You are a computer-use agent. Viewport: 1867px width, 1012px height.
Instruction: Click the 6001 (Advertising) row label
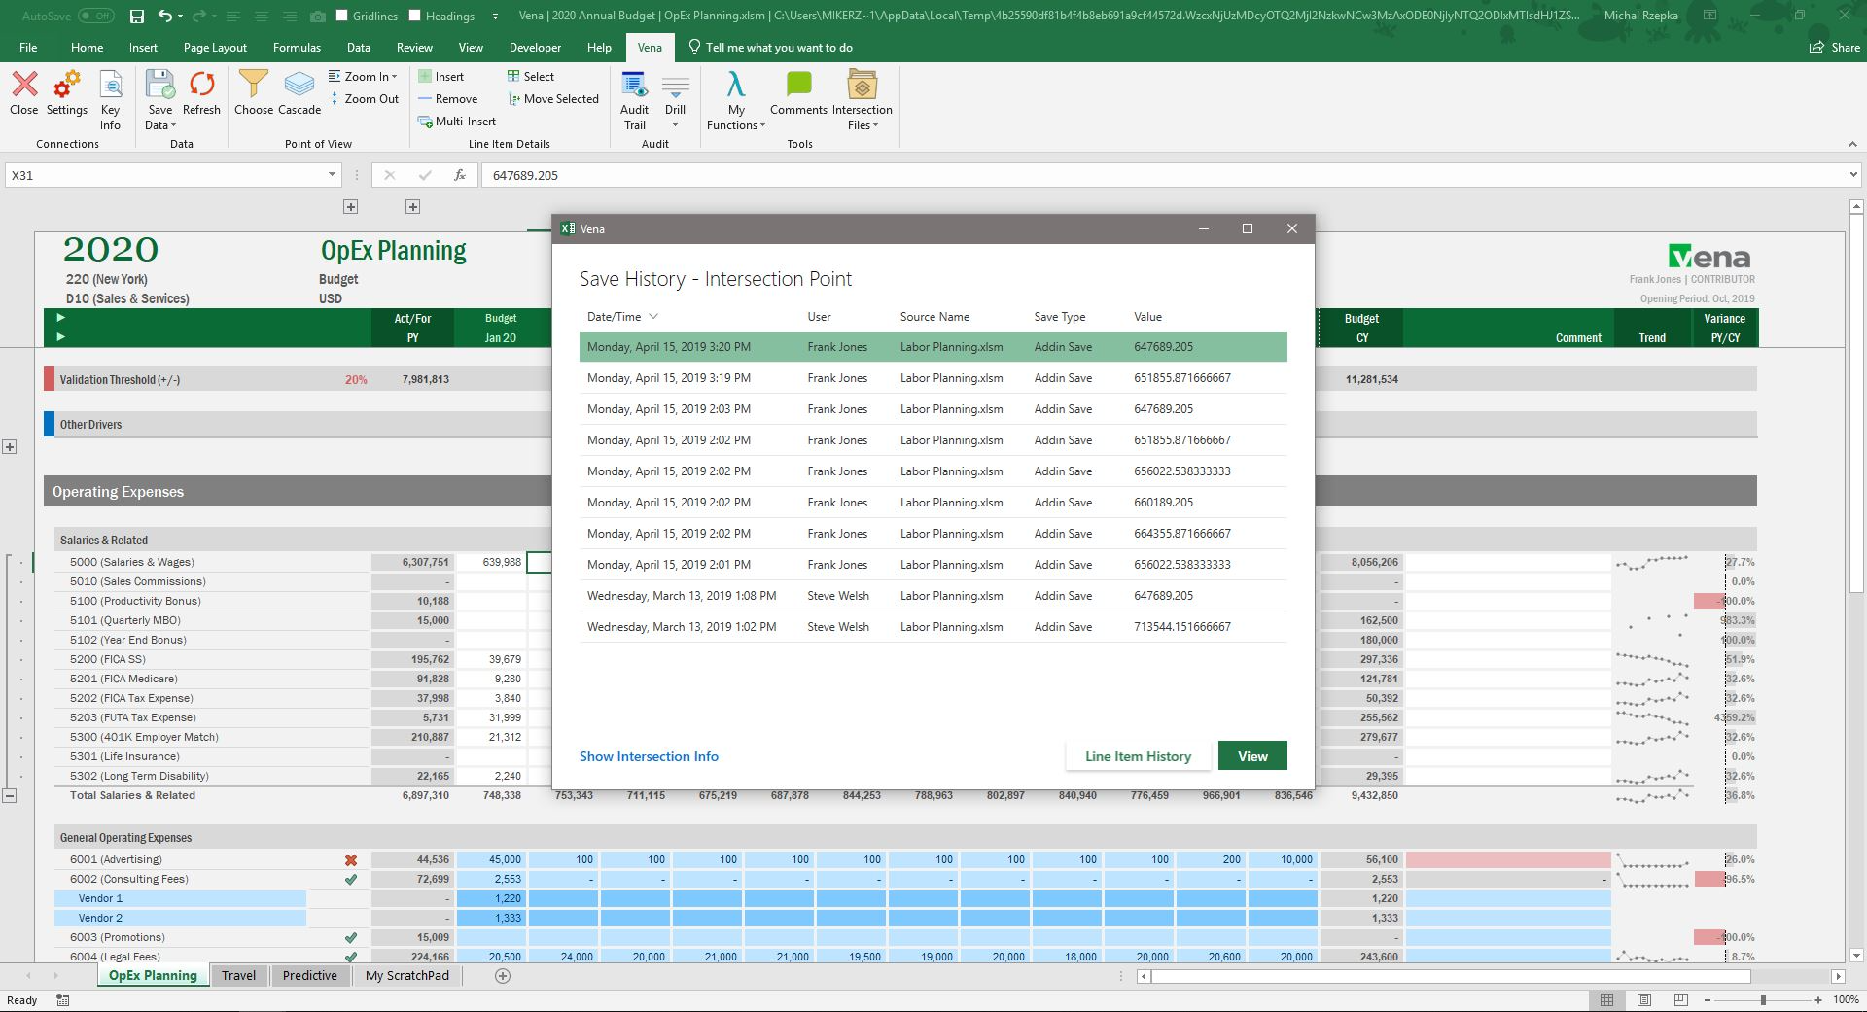tap(116, 859)
